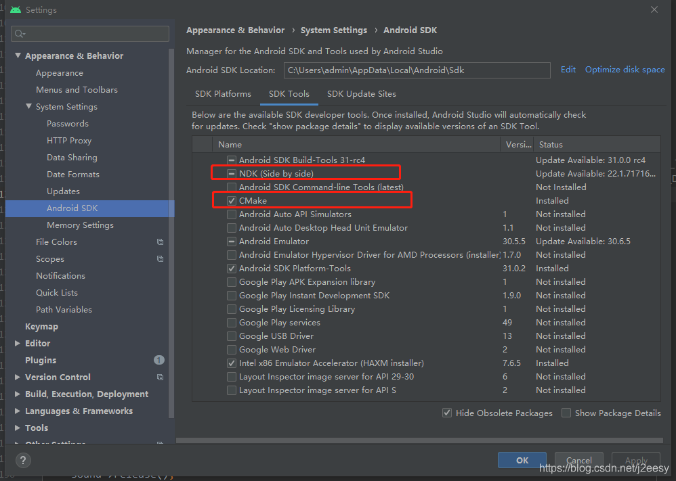Click Optimize disk space link

coord(625,69)
